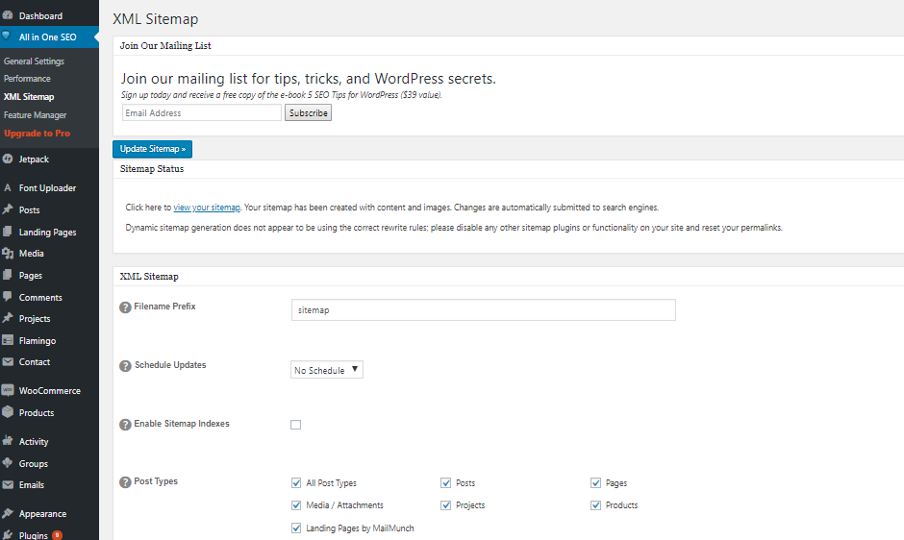Uncheck the Pages post type checkbox
The image size is (904, 540).
point(595,483)
